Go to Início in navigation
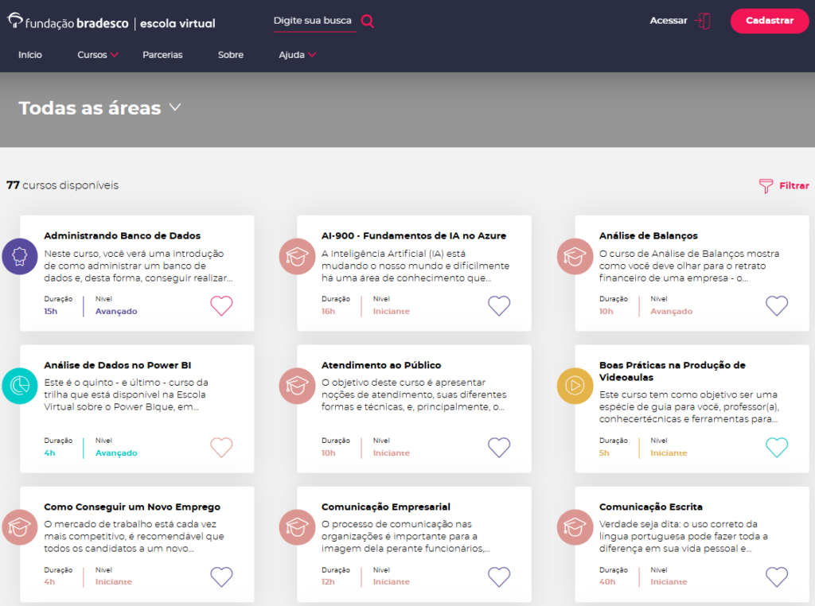Screen dimensions: 815x606 point(30,55)
